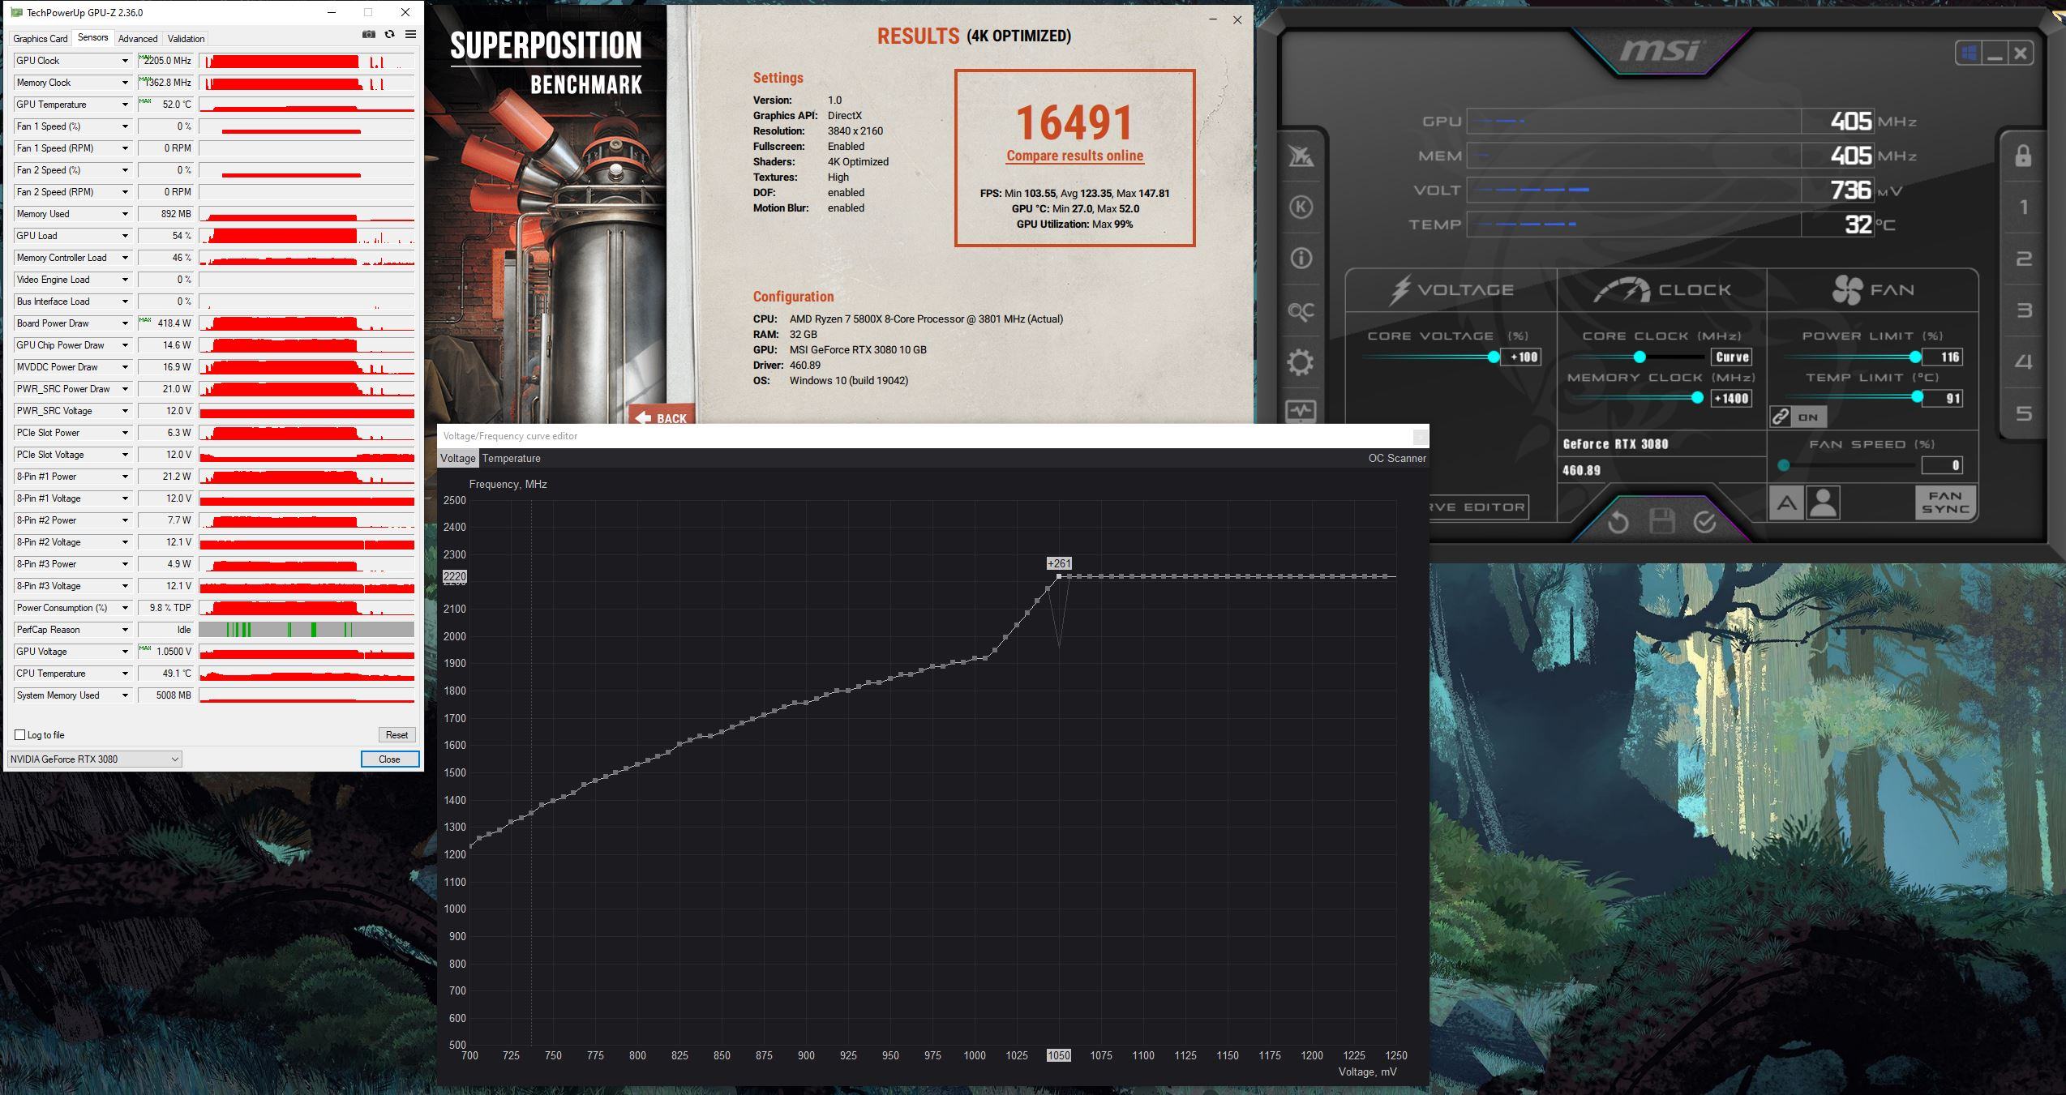Click the 16491 benchmark score
This screenshot has width=2066, height=1095.
pyautogui.click(x=1074, y=122)
